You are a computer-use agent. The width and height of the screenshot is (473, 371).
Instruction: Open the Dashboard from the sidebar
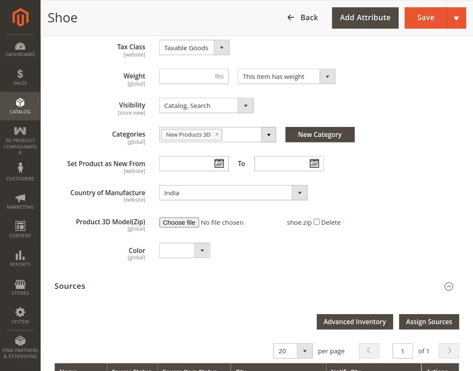pos(20,48)
